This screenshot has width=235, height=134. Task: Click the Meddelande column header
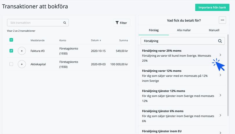37,41
